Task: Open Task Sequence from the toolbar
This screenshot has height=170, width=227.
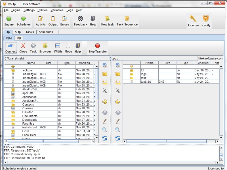Action: pyautogui.click(x=127, y=19)
